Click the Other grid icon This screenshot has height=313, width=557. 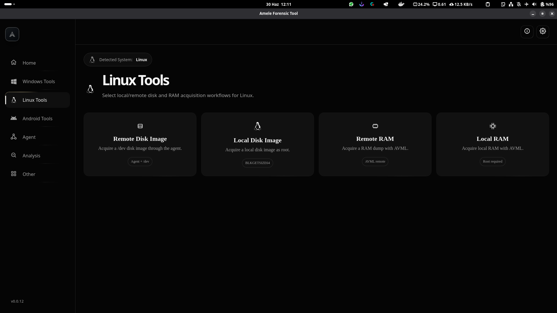pos(14,174)
